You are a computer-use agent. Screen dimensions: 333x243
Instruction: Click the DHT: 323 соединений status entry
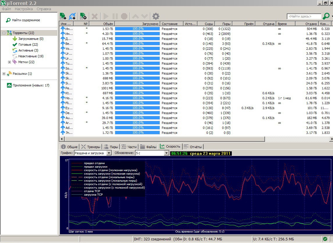[x=158, y=239]
